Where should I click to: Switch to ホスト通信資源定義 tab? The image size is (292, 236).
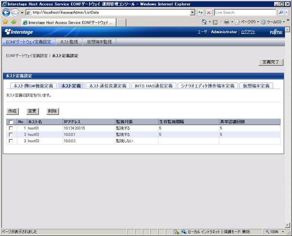click(x=108, y=86)
